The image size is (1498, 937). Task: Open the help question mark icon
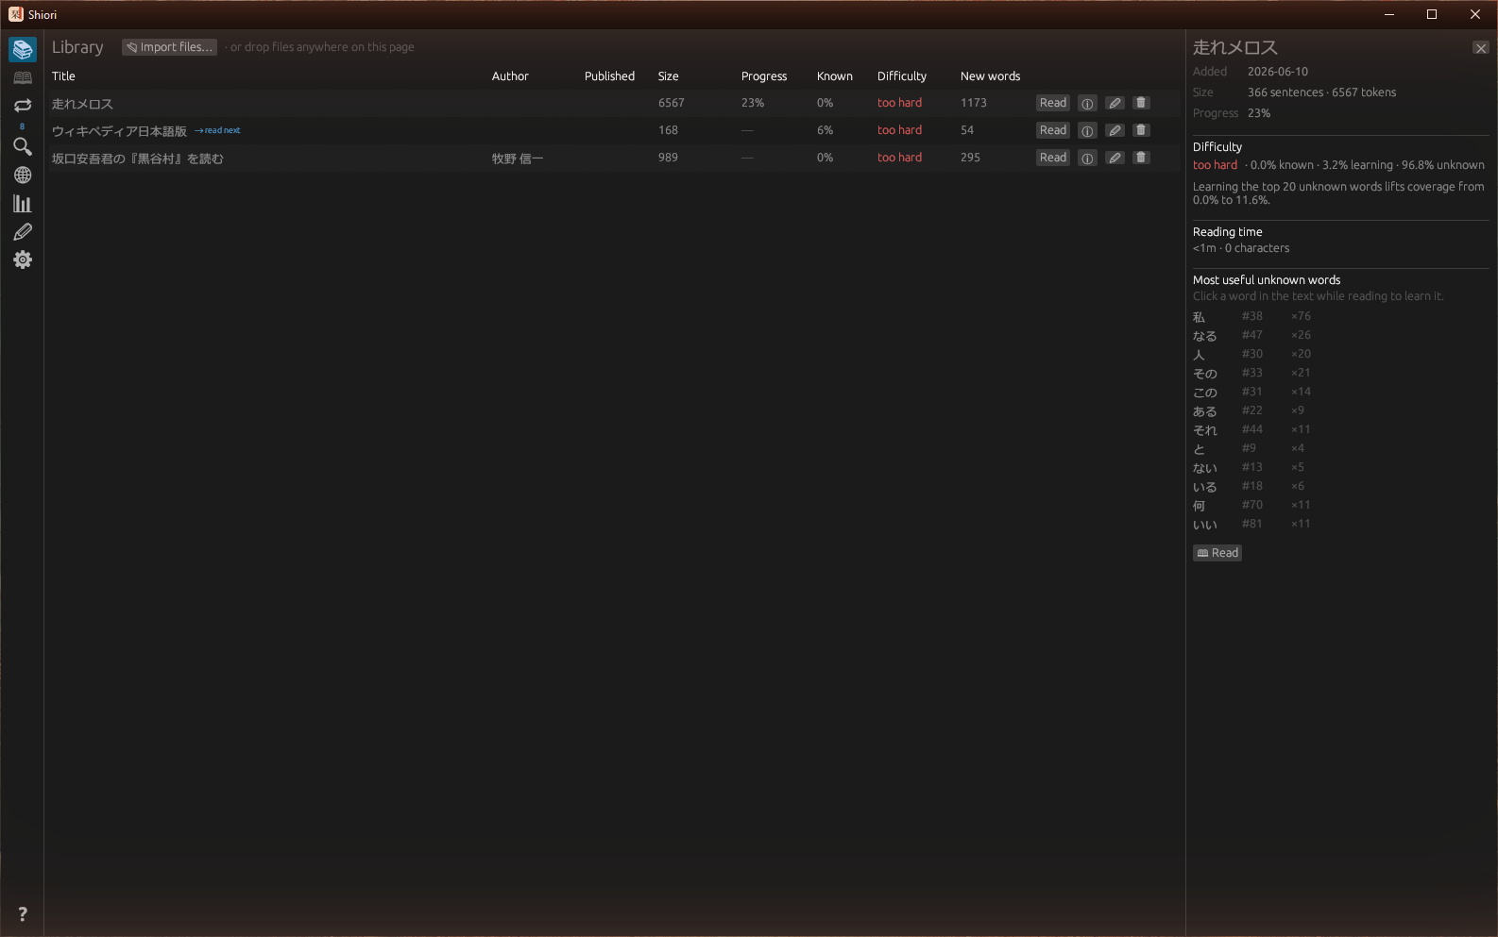(23, 914)
